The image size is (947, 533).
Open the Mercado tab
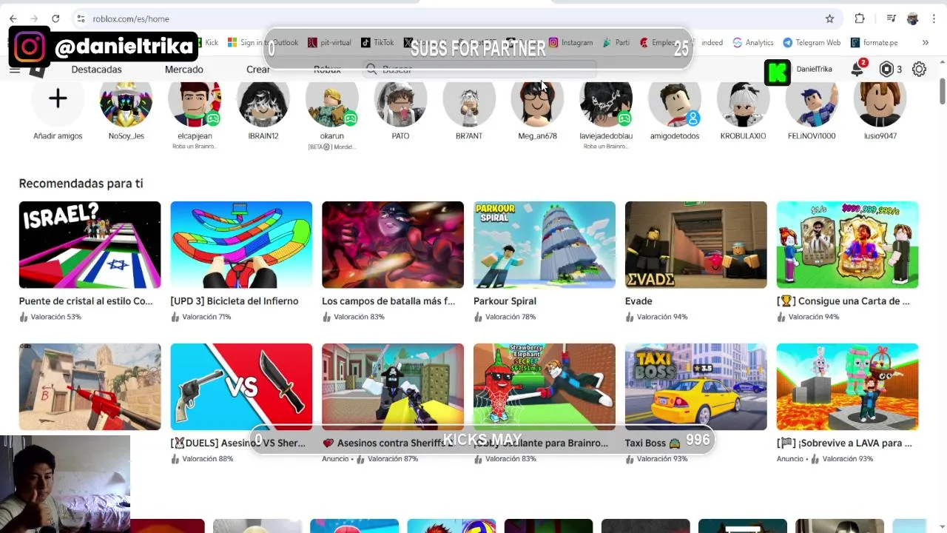pos(183,69)
